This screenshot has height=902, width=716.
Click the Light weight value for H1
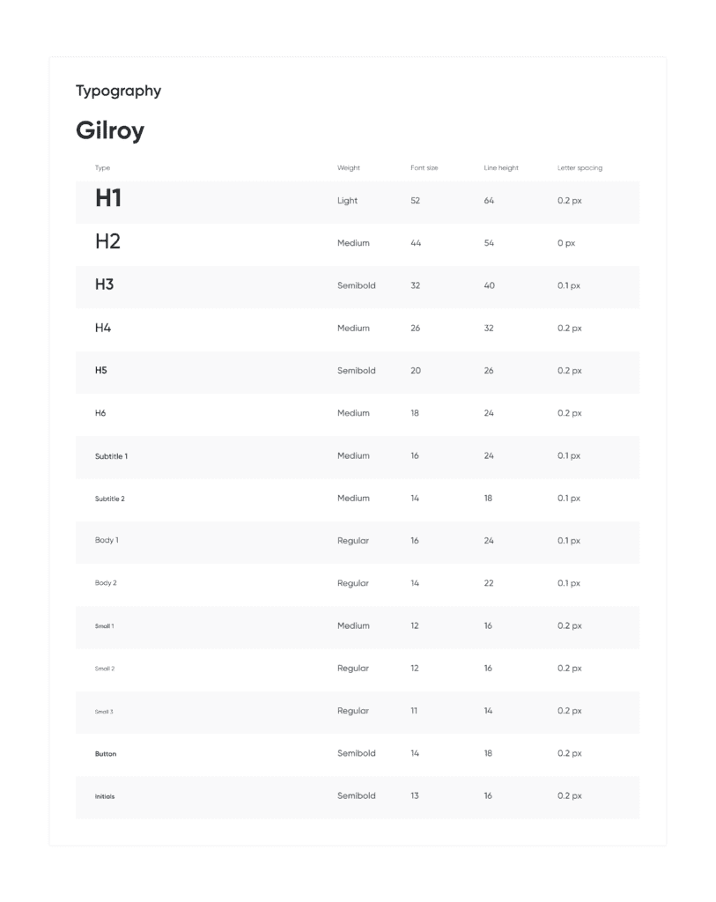pyautogui.click(x=347, y=201)
